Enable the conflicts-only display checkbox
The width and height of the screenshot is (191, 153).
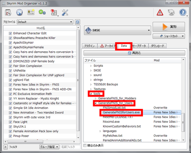85,145
